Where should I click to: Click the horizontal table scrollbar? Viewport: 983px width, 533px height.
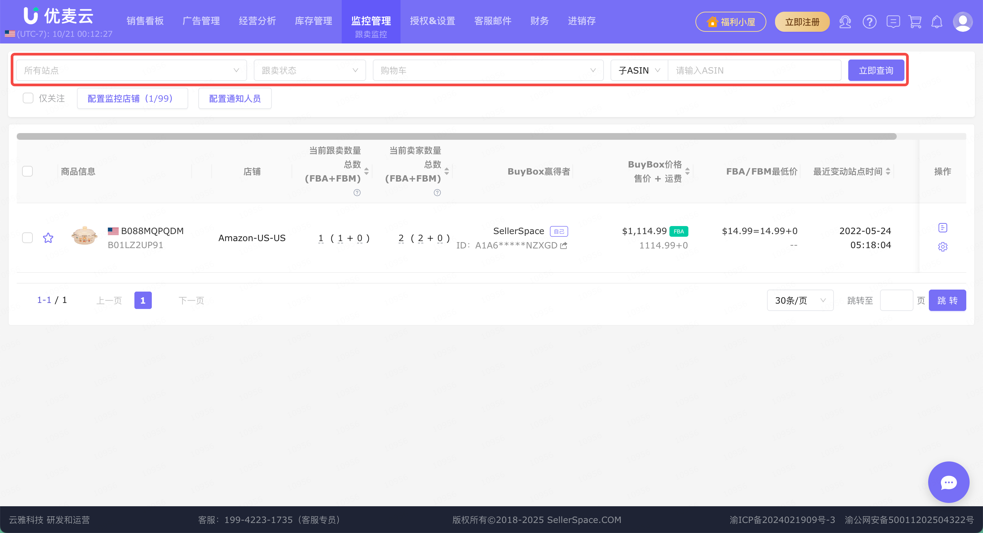click(x=456, y=136)
